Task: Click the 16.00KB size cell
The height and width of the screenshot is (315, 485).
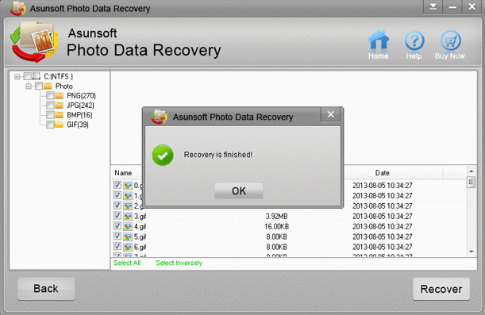Action: [276, 227]
